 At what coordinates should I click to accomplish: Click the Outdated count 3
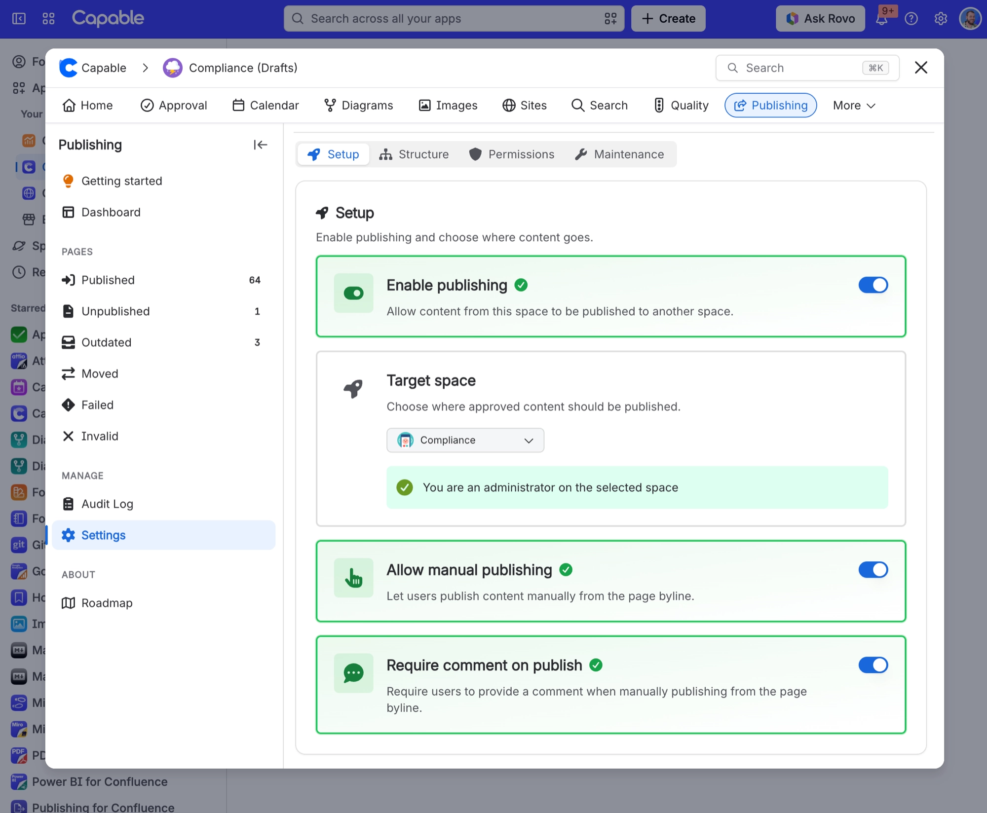coord(257,342)
